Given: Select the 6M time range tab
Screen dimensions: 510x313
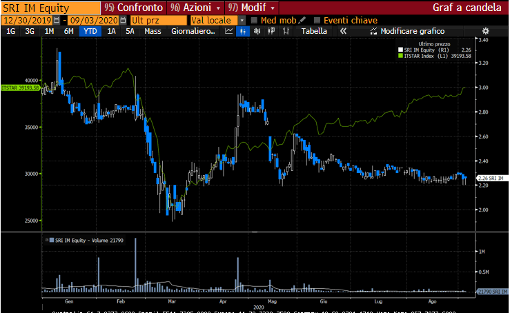Looking at the screenshot, I should 68,31.
